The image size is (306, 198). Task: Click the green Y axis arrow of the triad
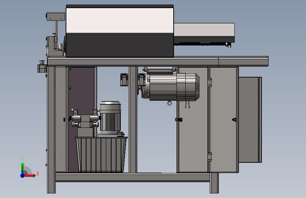pyautogui.click(x=22, y=168)
